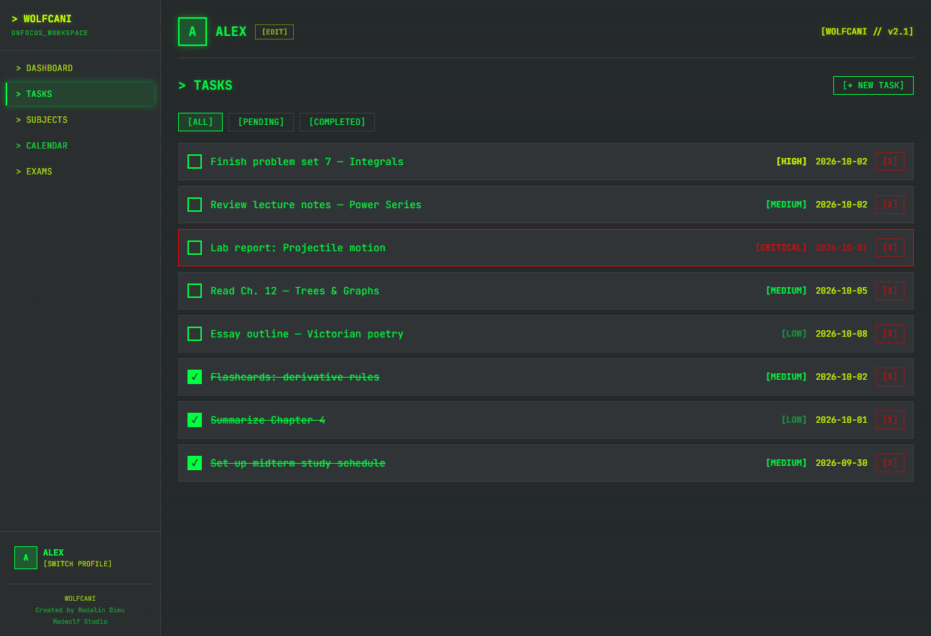The height and width of the screenshot is (636, 931).
Task: Check off Finish problem set 7 task
Action: pyautogui.click(x=195, y=162)
